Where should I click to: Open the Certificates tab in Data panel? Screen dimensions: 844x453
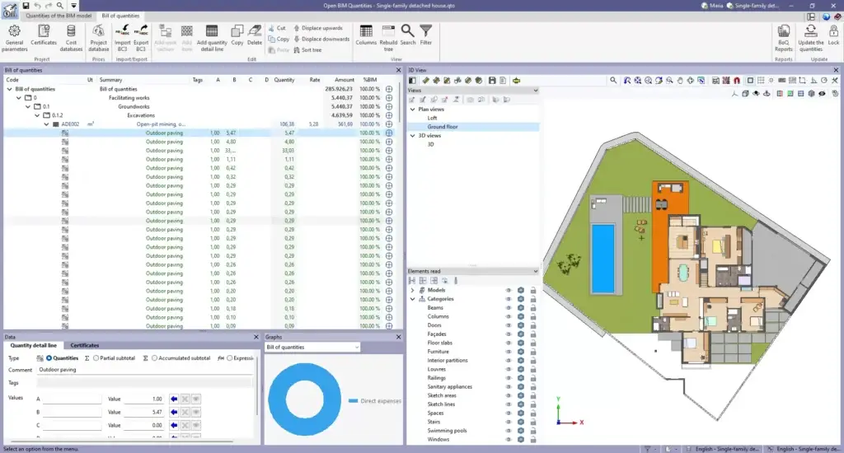tap(85, 346)
